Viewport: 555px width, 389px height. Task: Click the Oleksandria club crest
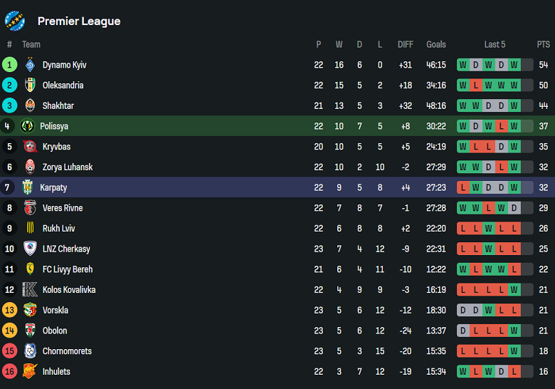point(30,85)
